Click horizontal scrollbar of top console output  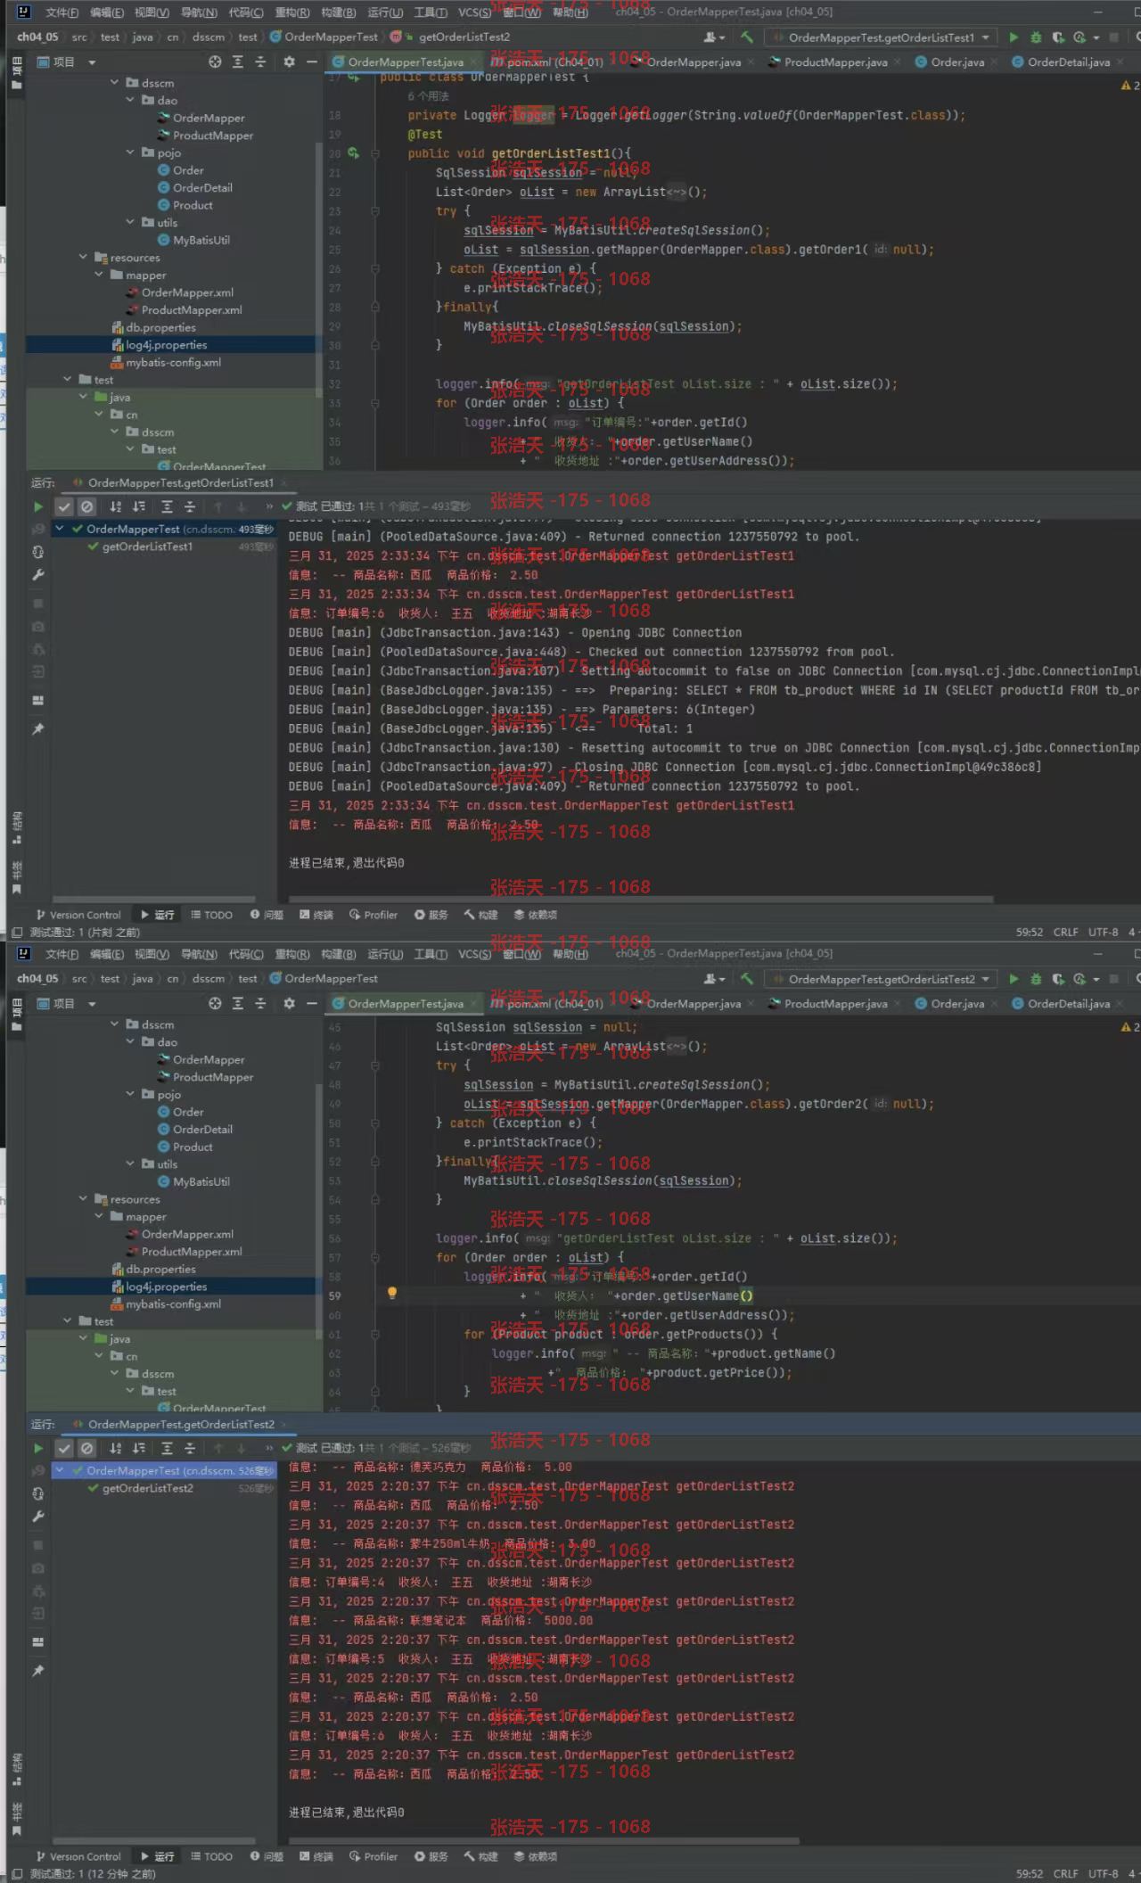(640, 899)
